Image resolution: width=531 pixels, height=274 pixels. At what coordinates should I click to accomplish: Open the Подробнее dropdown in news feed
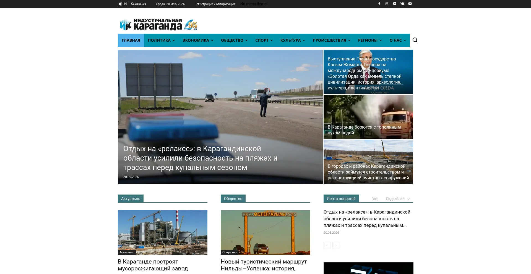point(398,199)
